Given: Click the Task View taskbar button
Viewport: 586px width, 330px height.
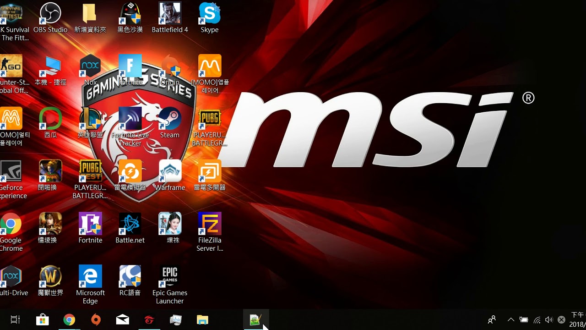Looking at the screenshot, I should (16, 320).
